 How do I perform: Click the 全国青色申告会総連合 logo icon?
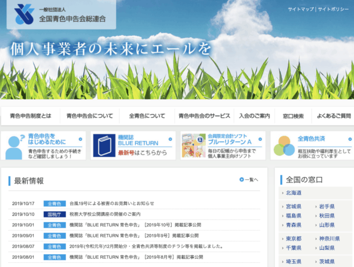tap(21, 14)
